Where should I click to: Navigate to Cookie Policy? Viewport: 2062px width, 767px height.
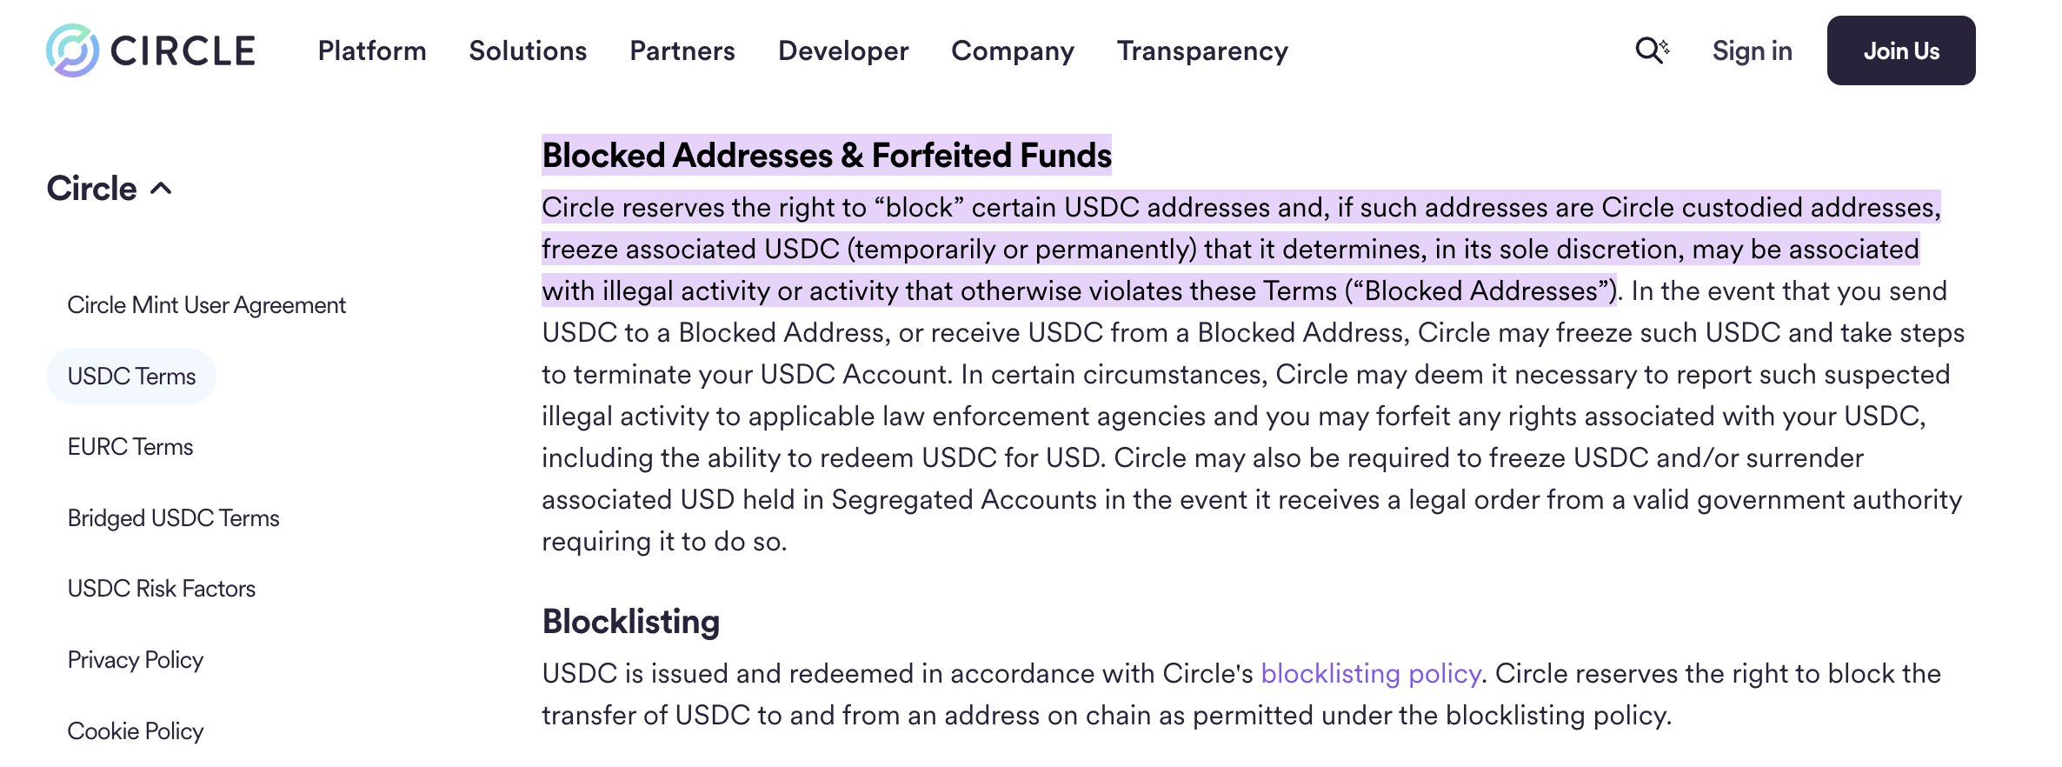click(135, 731)
